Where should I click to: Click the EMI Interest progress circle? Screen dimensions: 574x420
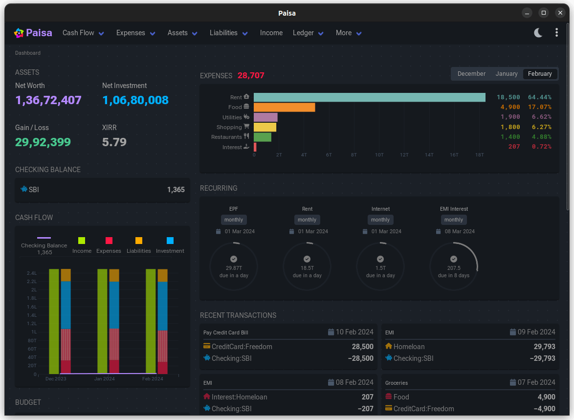[x=454, y=266]
